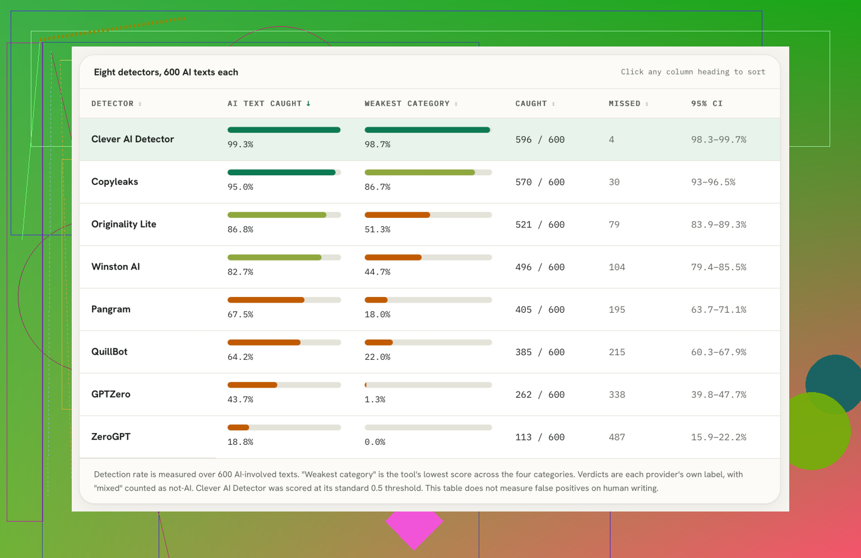This screenshot has height=558, width=861.
Task: Click ZeroGPT's 18.8% caught bar
Action: 284,427
